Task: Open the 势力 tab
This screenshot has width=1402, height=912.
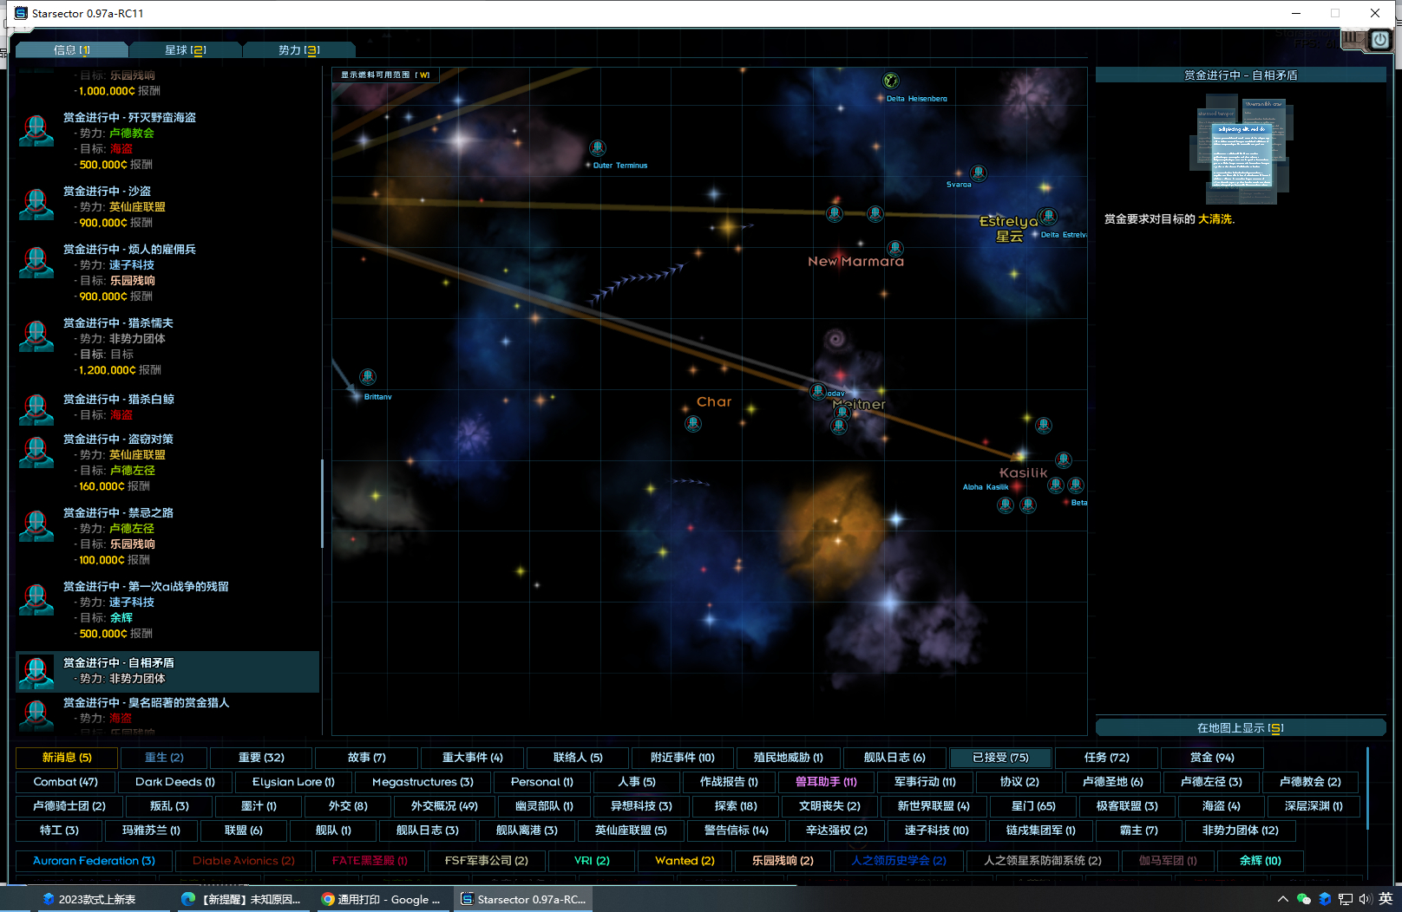Action: coord(298,50)
